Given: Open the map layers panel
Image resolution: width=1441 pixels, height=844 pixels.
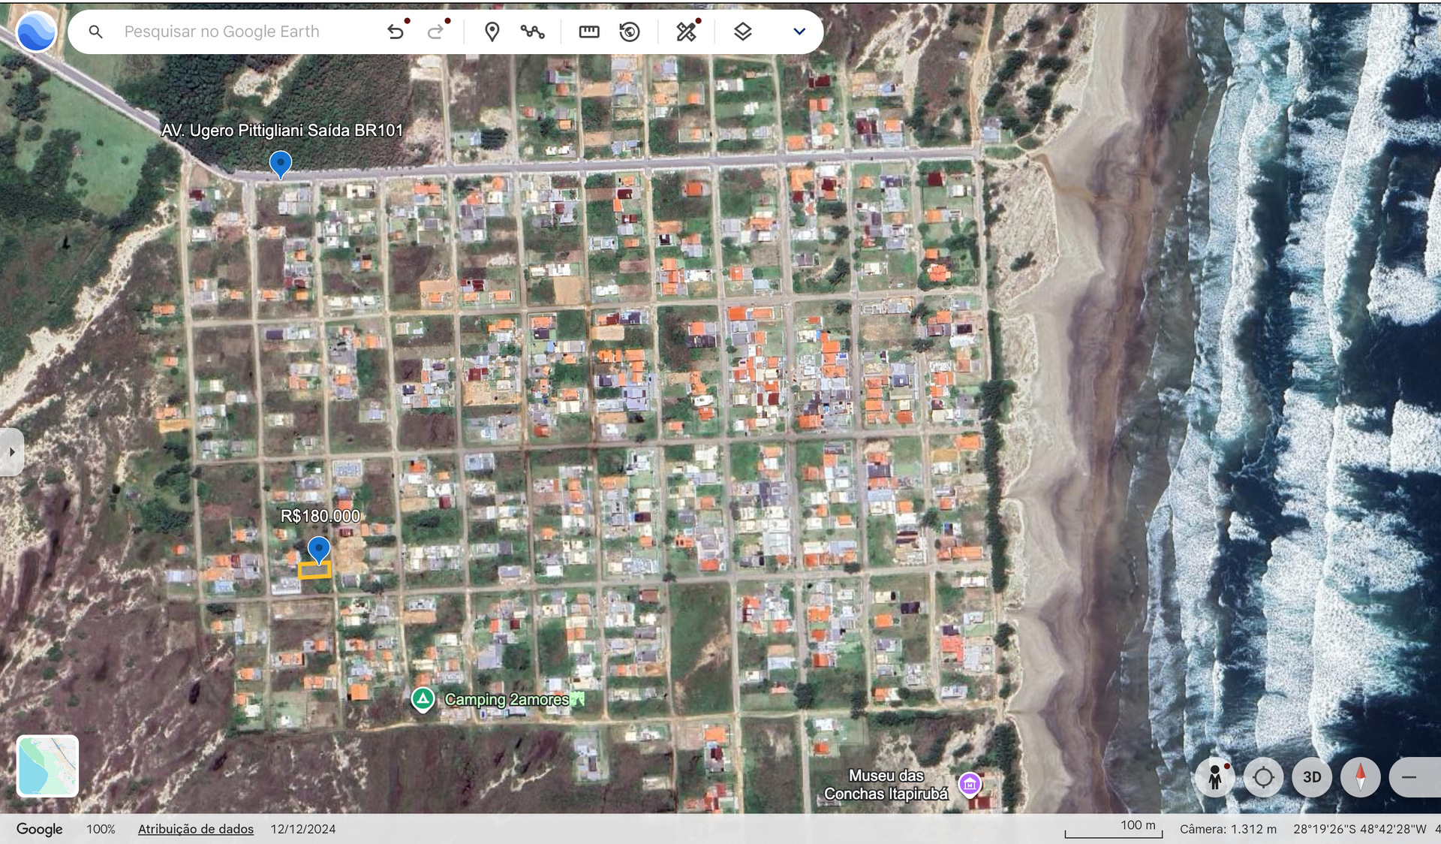Looking at the screenshot, I should point(742,32).
